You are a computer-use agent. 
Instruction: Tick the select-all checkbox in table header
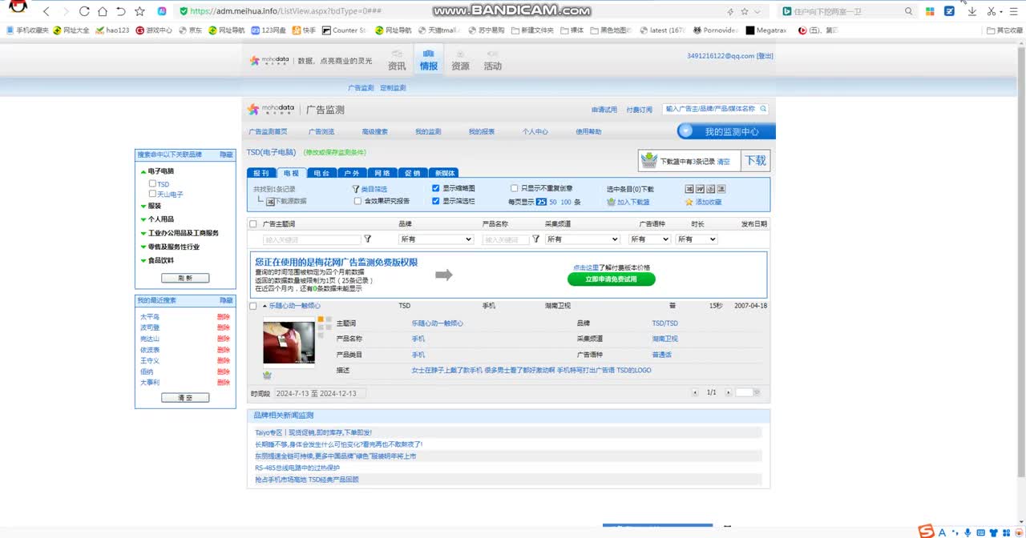(253, 224)
